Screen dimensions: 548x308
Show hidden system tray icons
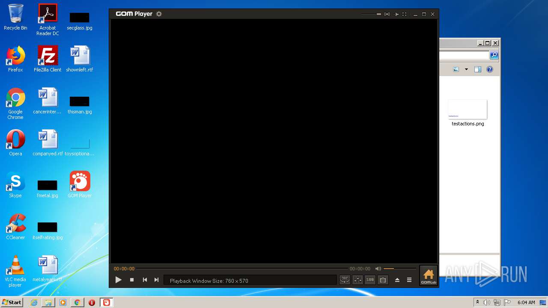[477, 302]
